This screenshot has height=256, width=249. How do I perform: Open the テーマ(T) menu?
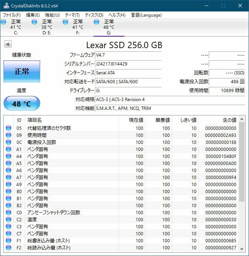pos(72,15)
